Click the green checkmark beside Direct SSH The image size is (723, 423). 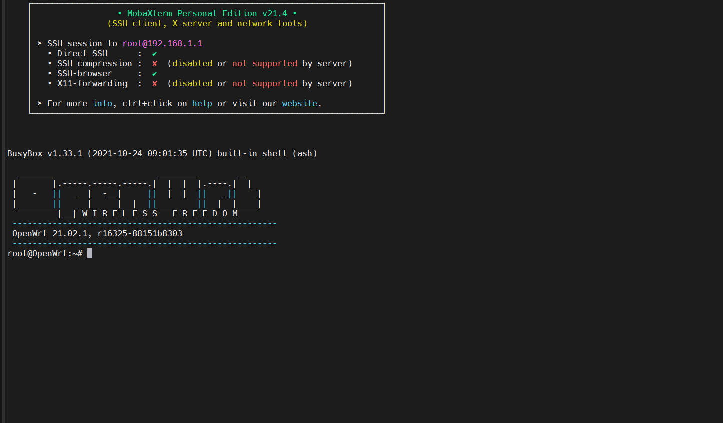click(x=155, y=53)
